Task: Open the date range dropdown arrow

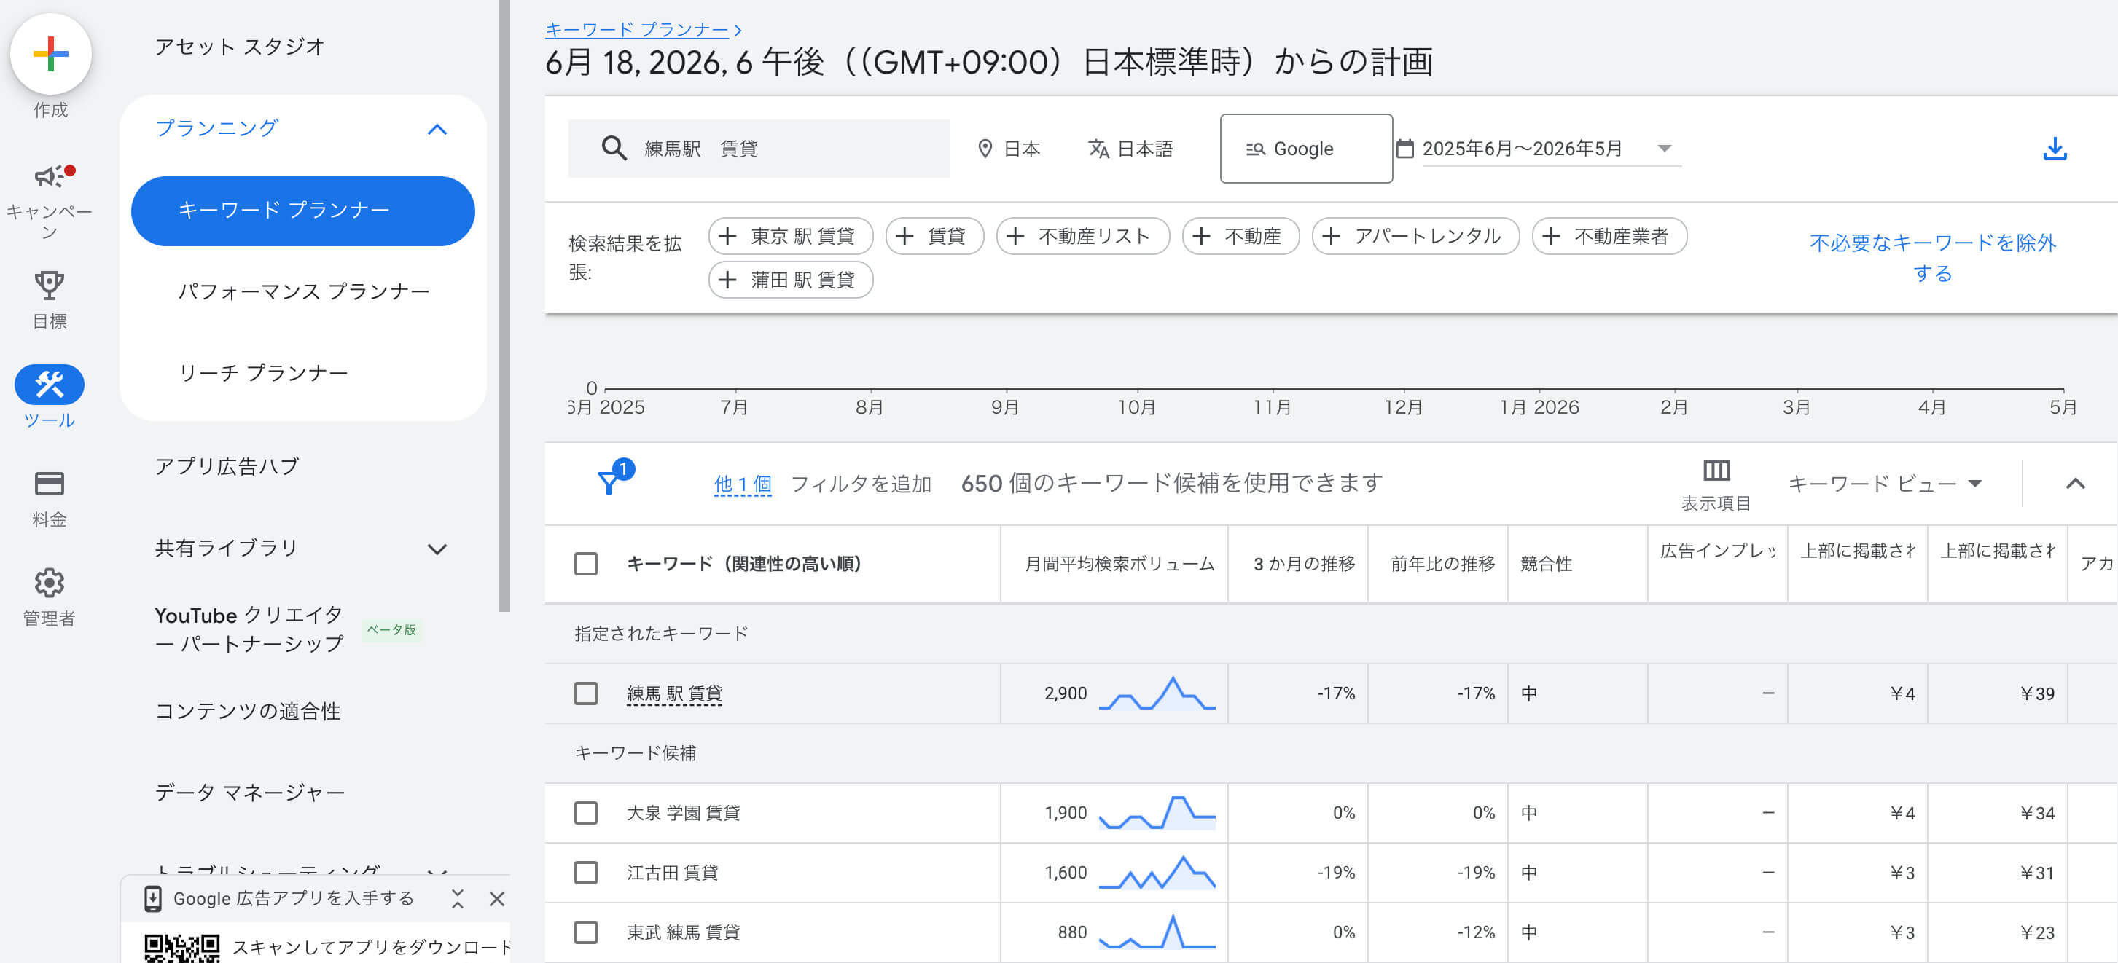Action: click(1664, 149)
